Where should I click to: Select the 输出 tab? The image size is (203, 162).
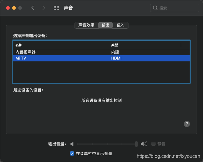(x=105, y=25)
